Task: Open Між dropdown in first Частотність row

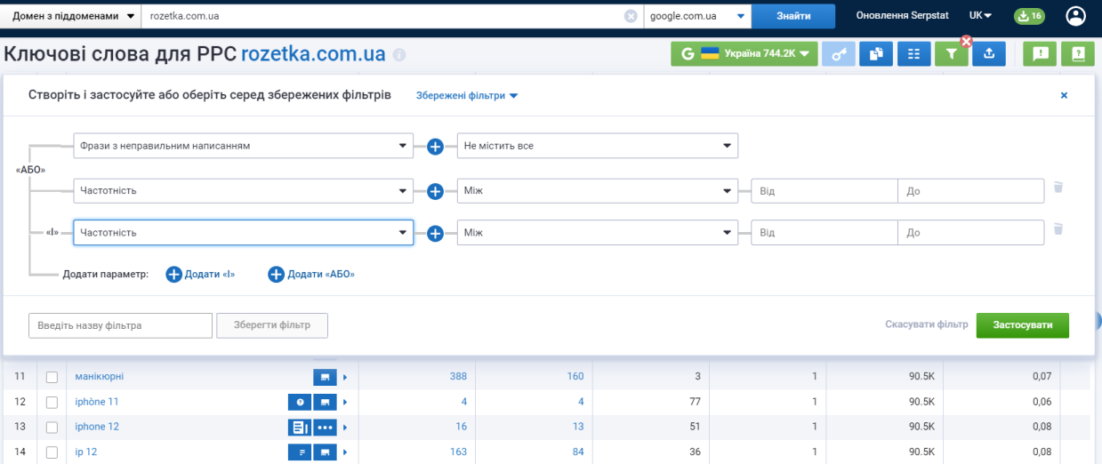Action: tap(597, 190)
